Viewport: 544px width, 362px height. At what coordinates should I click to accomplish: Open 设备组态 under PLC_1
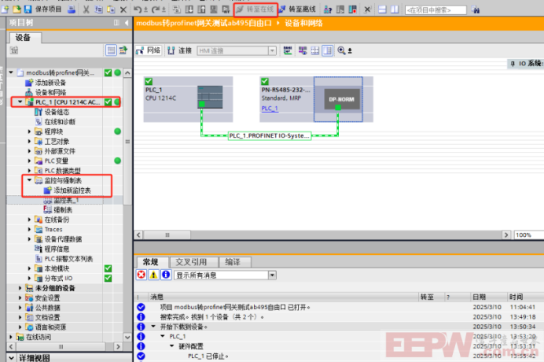(57, 112)
